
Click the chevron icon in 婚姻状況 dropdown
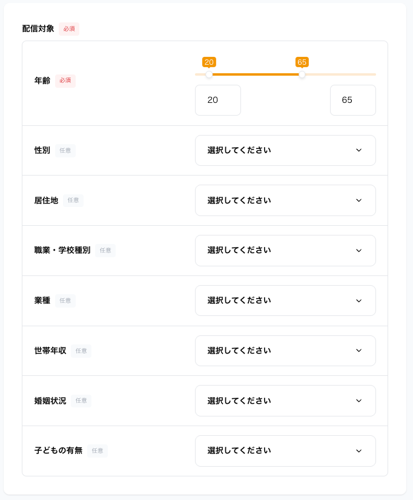[358, 401]
